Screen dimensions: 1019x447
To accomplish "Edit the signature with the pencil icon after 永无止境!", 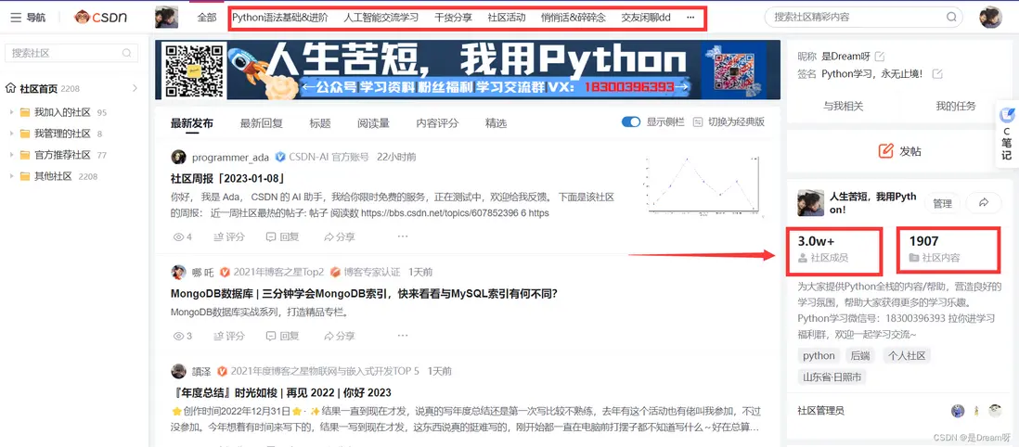I will point(937,73).
